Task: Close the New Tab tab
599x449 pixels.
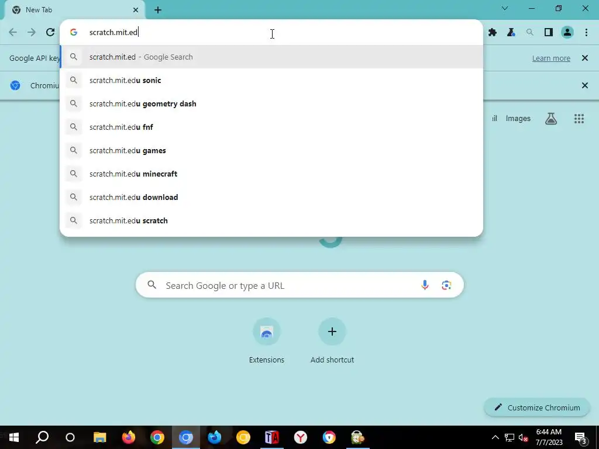Action: [x=136, y=10]
